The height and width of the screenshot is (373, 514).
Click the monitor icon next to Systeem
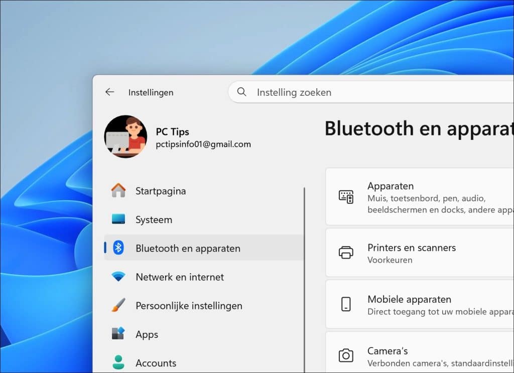pos(117,219)
